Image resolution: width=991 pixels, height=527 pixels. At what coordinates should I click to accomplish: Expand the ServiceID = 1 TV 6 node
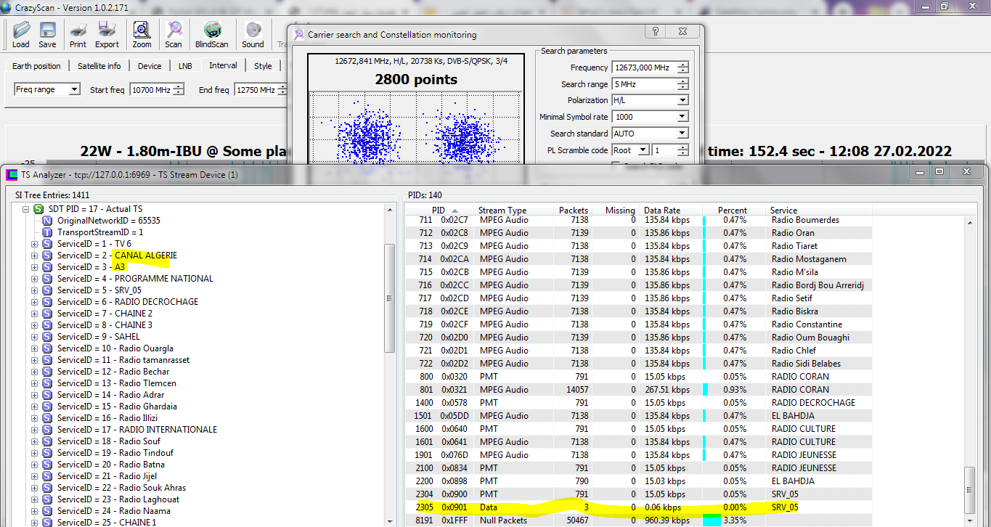pos(34,244)
